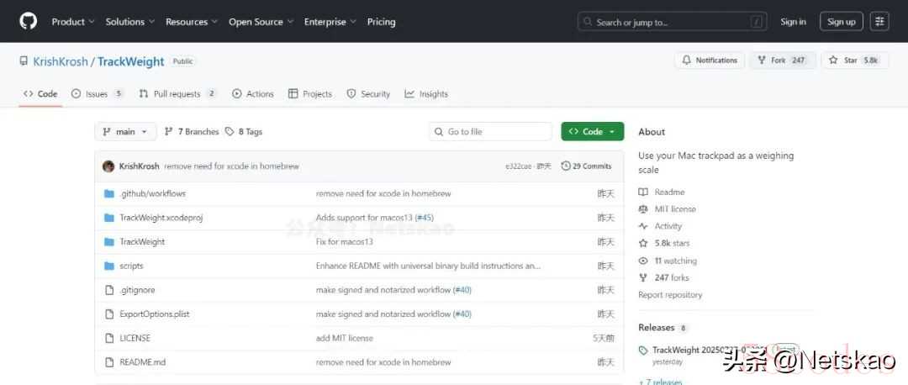The image size is (908, 385).
Task: Open the 29 Commits history
Action: click(586, 166)
